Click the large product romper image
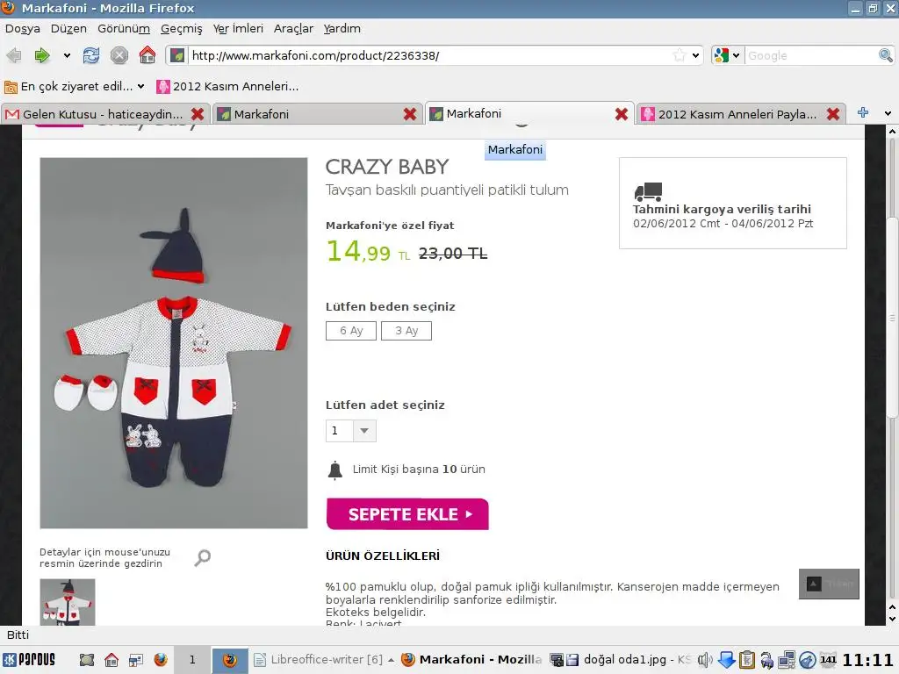 174,343
